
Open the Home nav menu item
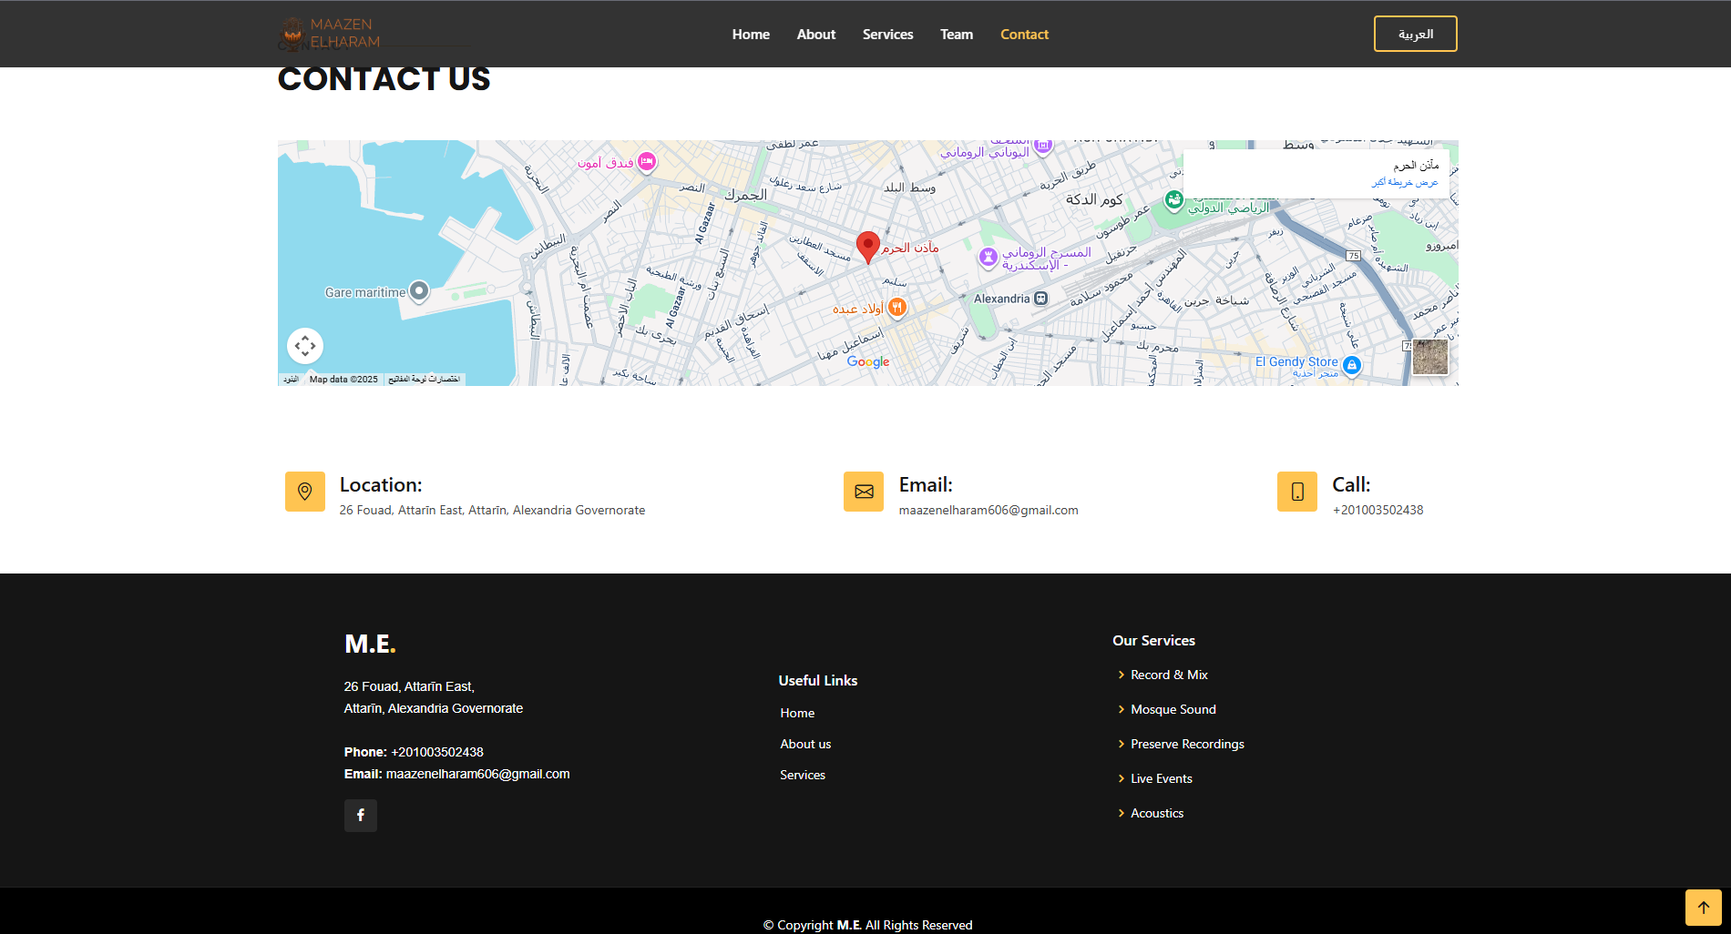point(751,35)
